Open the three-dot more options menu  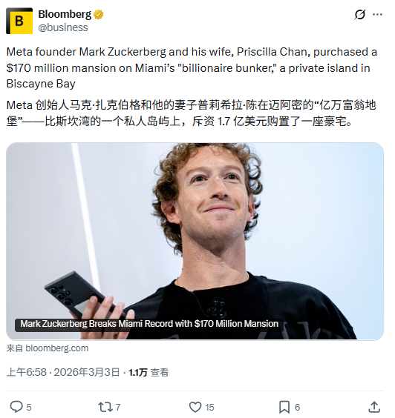377,14
